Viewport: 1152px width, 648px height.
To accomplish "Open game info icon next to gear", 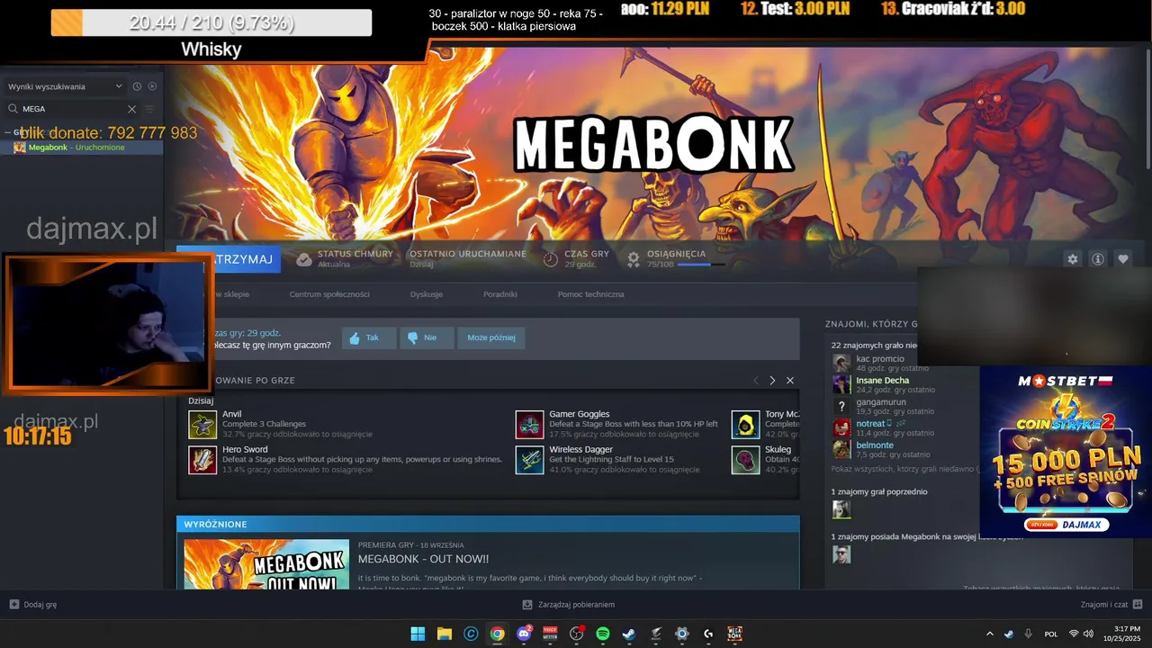I will (1097, 259).
